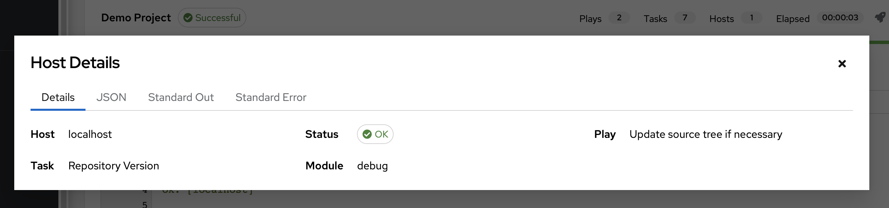Close the Host Details modal

click(x=842, y=64)
